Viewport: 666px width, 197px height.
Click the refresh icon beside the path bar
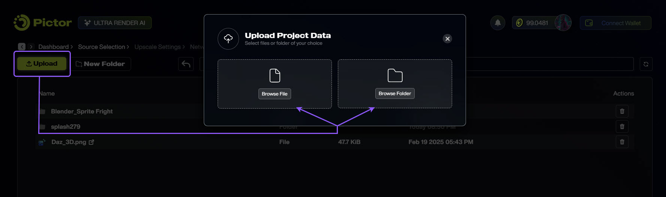click(646, 64)
